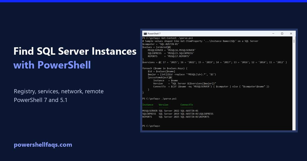Image resolution: width=307 pixels, height=161 pixels.
Task: Click the last empty "PS C:\psfaqs>" prompt
Action: click(x=151, y=126)
